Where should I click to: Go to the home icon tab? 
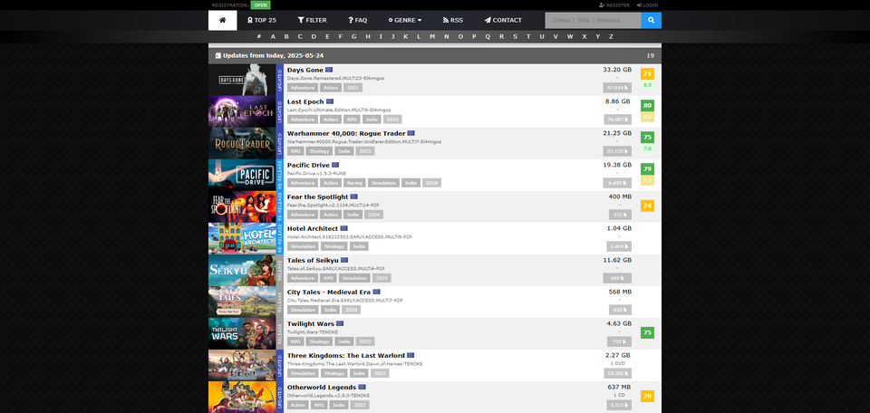[223, 21]
